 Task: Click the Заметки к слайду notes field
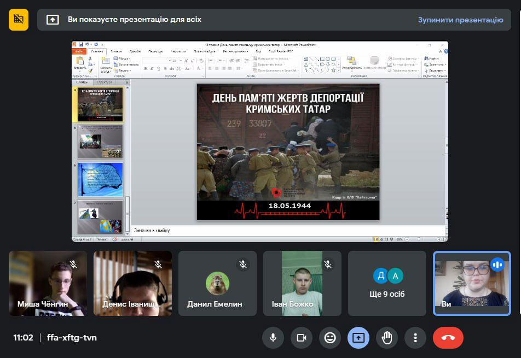(288, 230)
